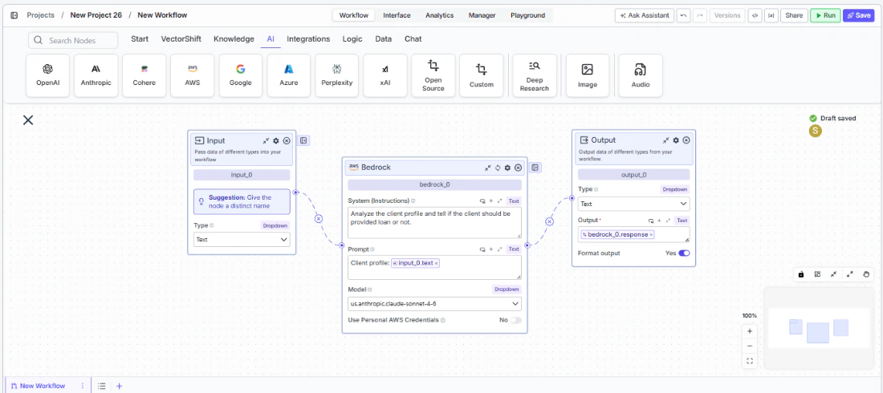883x393 pixels.
Task: Delete the Input node with its X icon
Action: (286, 140)
